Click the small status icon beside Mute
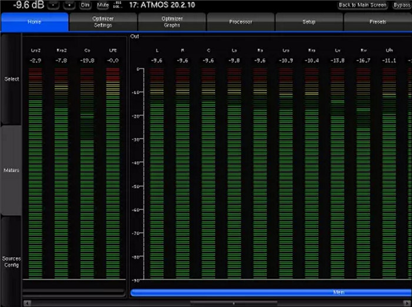 tap(118, 5)
